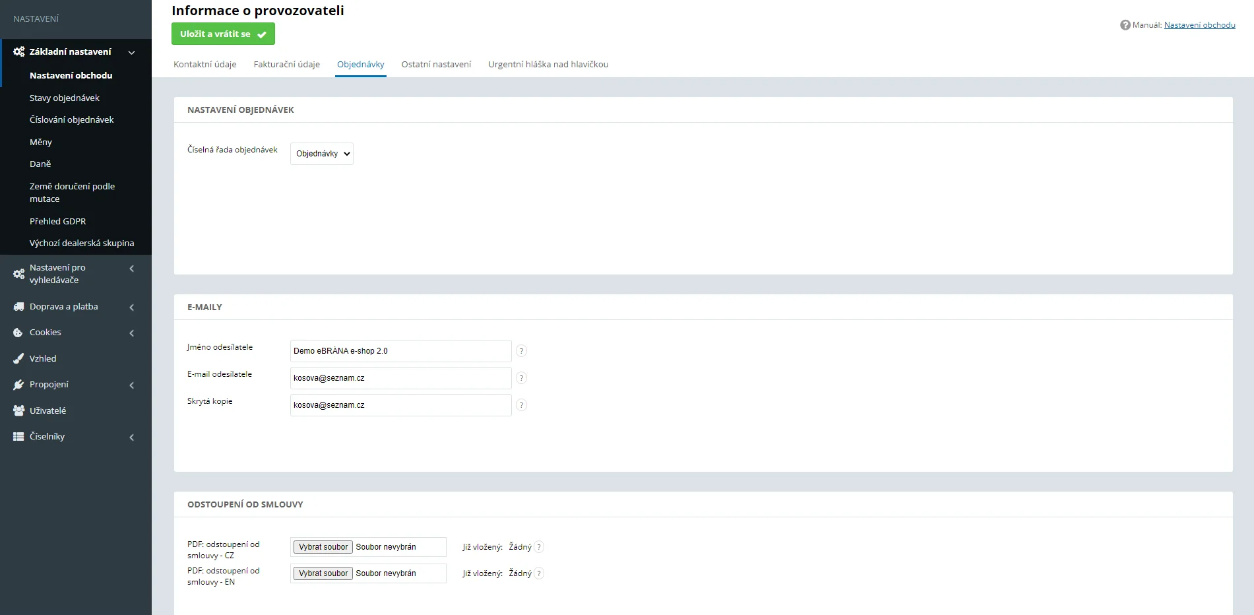The image size is (1254, 615).
Task: Expand the Doprava a platba submenu arrow
Action: 132,307
